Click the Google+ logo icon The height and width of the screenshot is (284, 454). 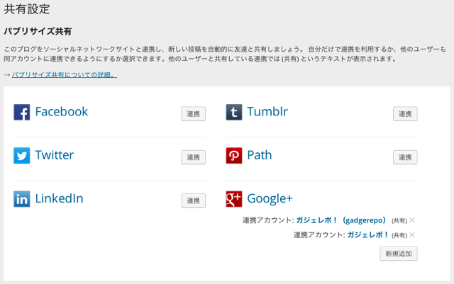click(x=234, y=199)
